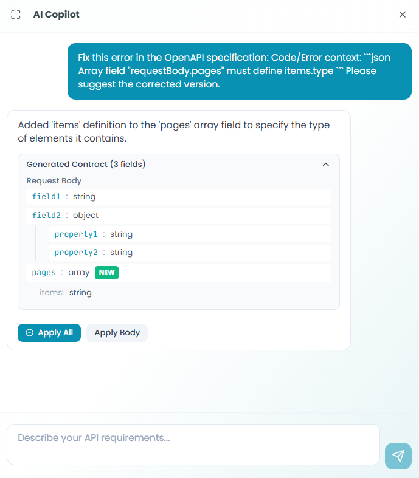Click the AI Copilot title
The height and width of the screenshot is (478, 419).
[56, 15]
